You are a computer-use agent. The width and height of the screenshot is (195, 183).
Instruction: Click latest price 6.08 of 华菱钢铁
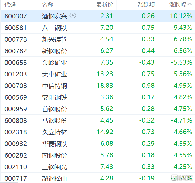(107, 144)
